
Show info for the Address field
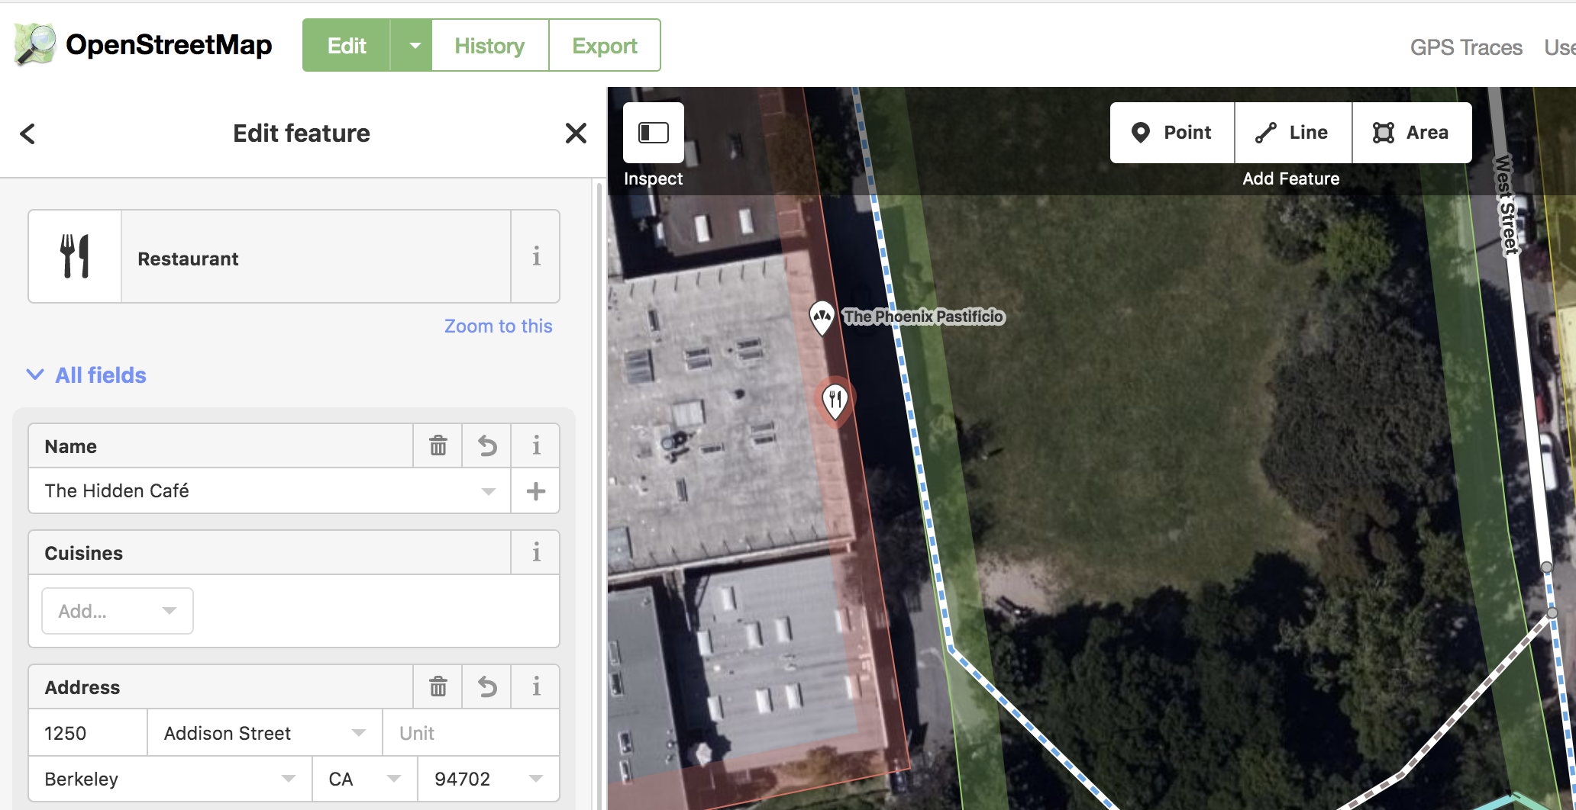coord(536,686)
